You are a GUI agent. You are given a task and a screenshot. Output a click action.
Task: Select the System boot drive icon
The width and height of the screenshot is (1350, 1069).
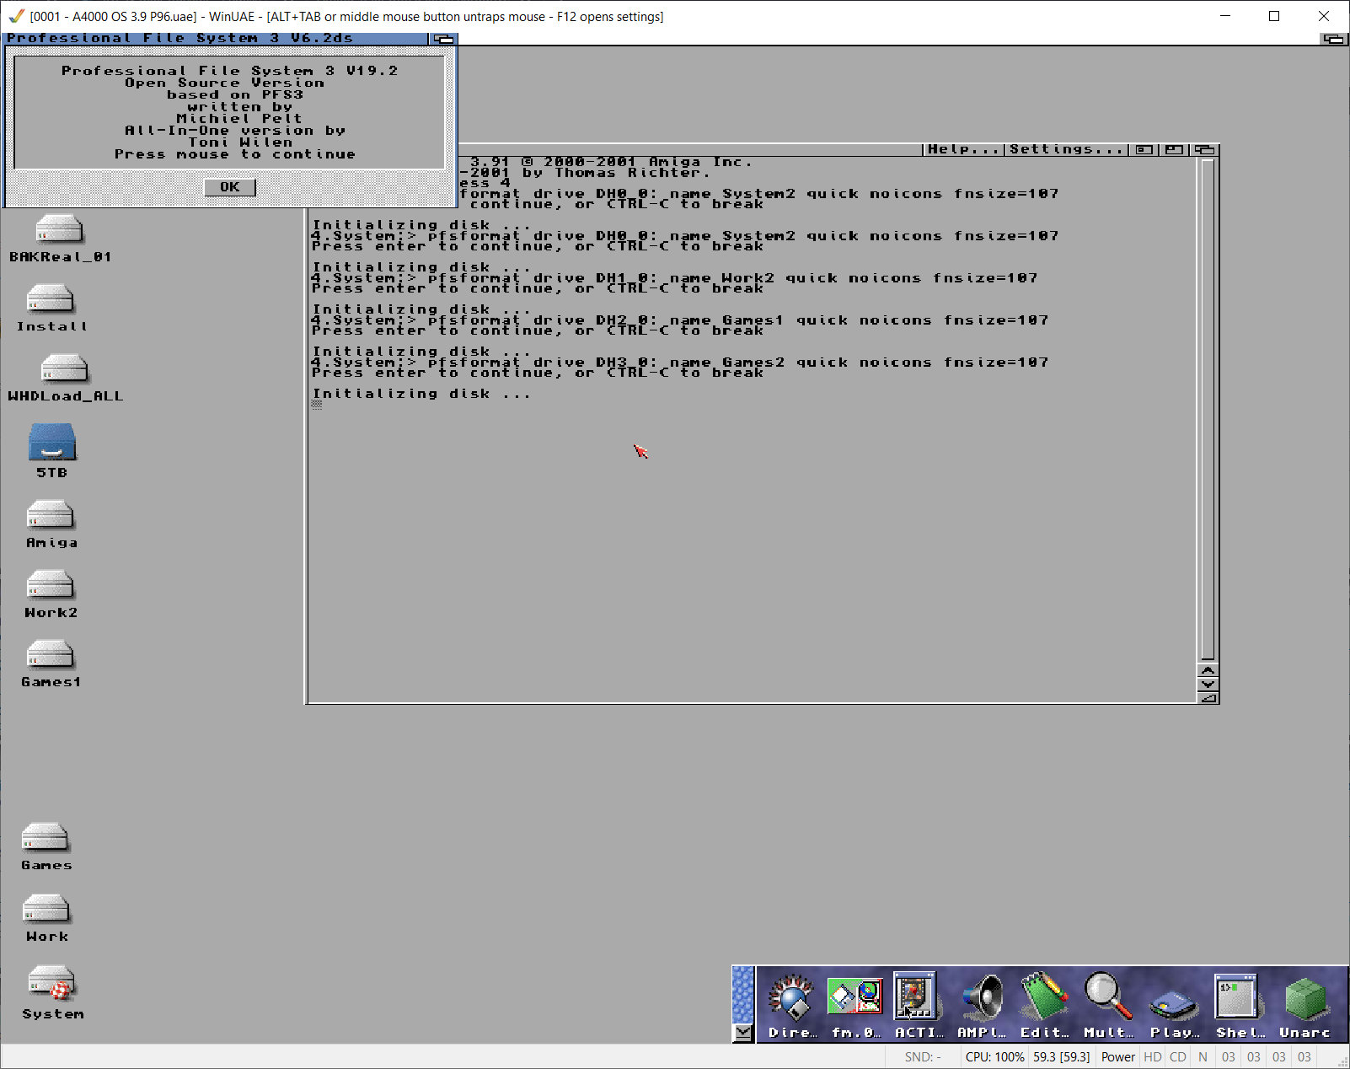(51, 983)
